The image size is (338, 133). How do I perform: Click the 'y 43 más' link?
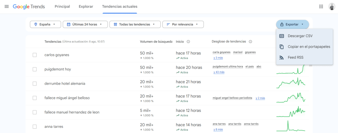(x=219, y=72)
